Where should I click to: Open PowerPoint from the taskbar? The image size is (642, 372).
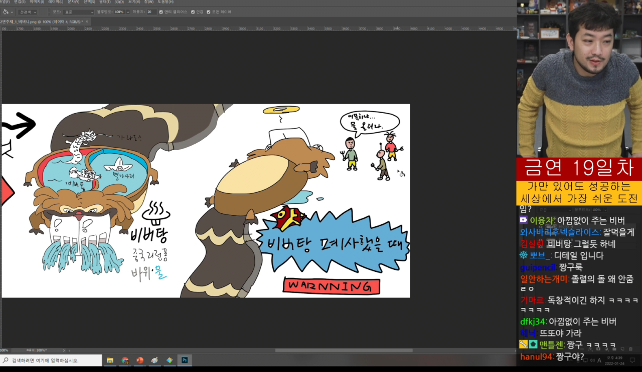140,360
